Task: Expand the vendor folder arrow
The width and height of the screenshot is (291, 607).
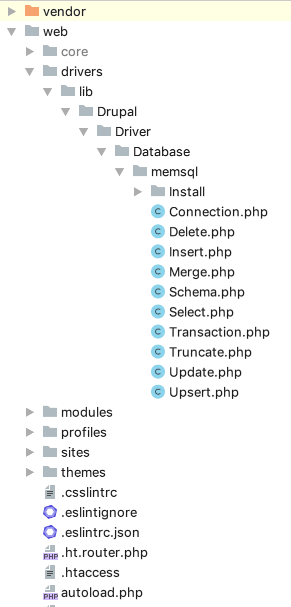Action: (12, 12)
